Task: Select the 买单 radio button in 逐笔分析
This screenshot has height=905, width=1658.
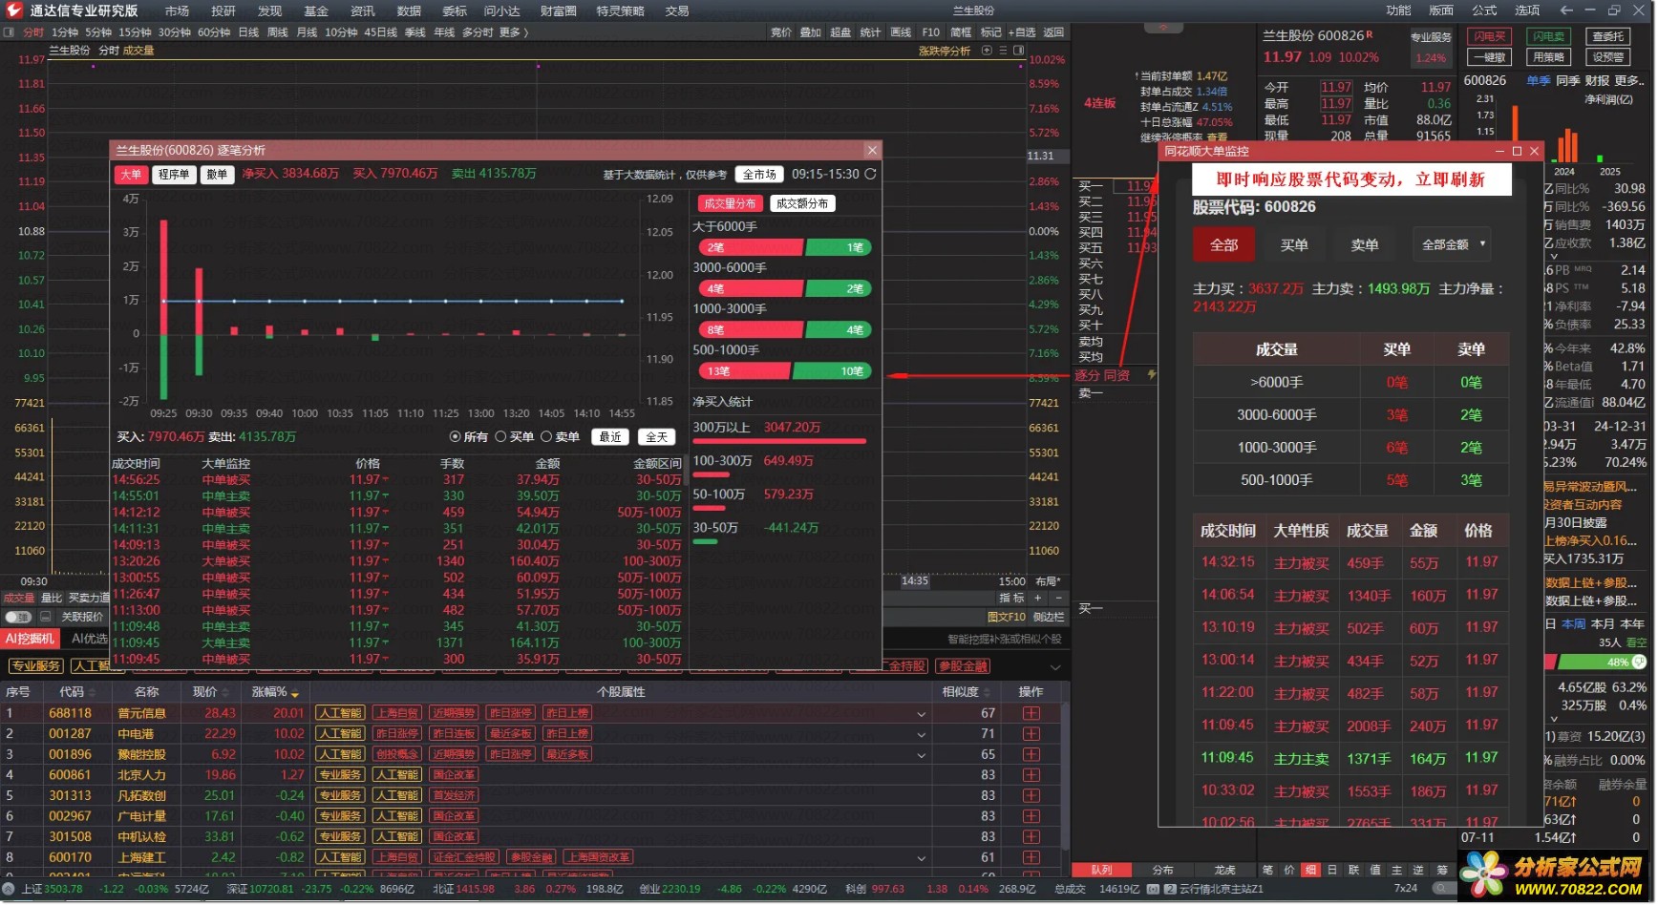Action: pos(500,436)
